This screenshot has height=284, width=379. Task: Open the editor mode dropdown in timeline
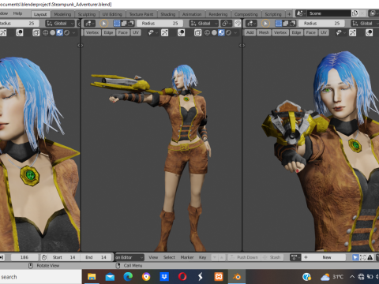coord(129,257)
